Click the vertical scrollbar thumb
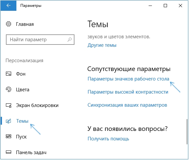Image resolution: width=189 pixels, height=160 pixels. click(187, 132)
